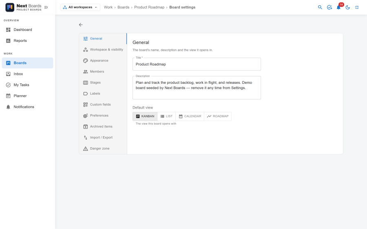
Task: Click the Board settings breadcrumb text
Action: click(182, 7)
